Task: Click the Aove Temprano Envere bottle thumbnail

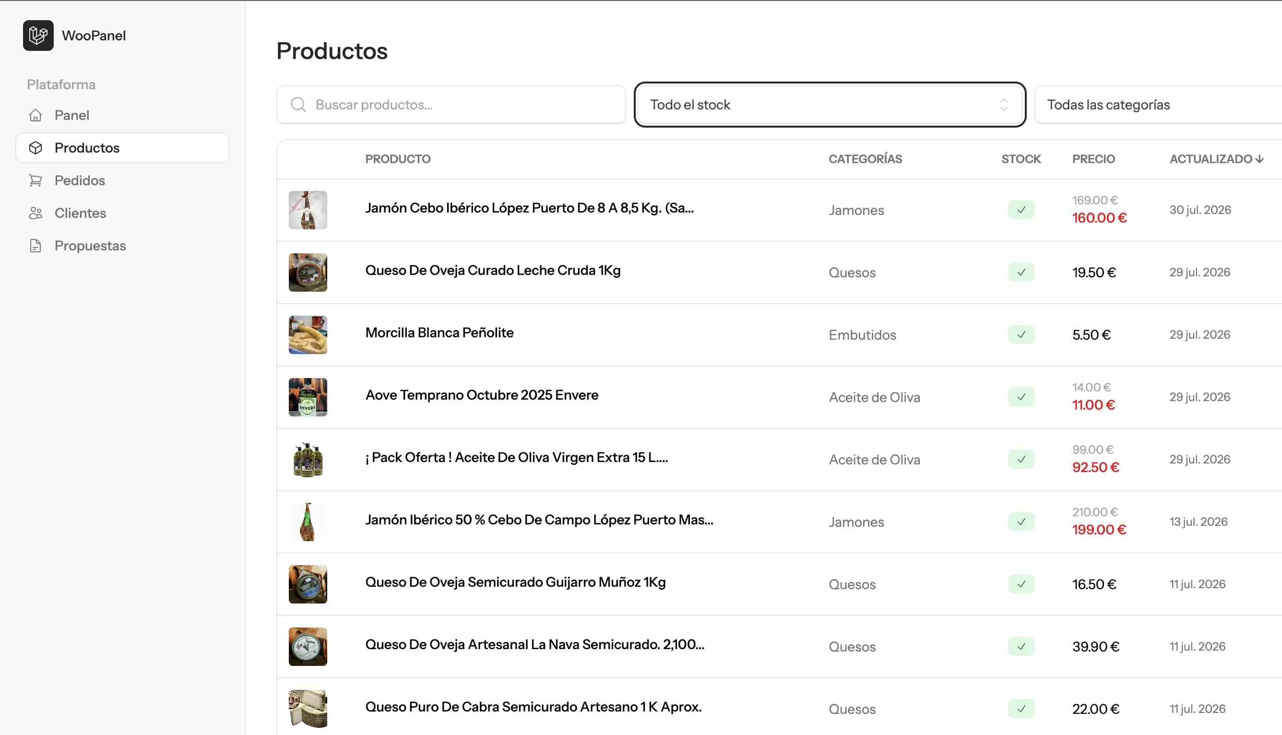Action: pyautogui.click(x=308, y=397)
